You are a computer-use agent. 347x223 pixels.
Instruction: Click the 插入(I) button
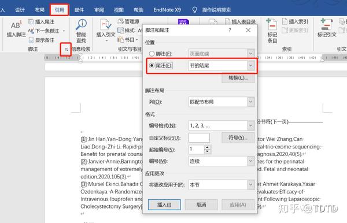164,205
